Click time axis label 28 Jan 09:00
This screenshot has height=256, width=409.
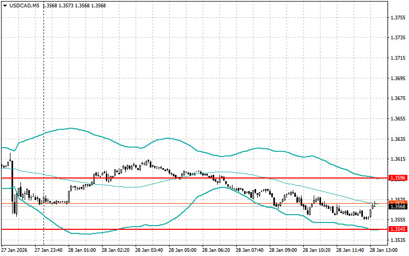pyautogui.click(x=283, y=250)
